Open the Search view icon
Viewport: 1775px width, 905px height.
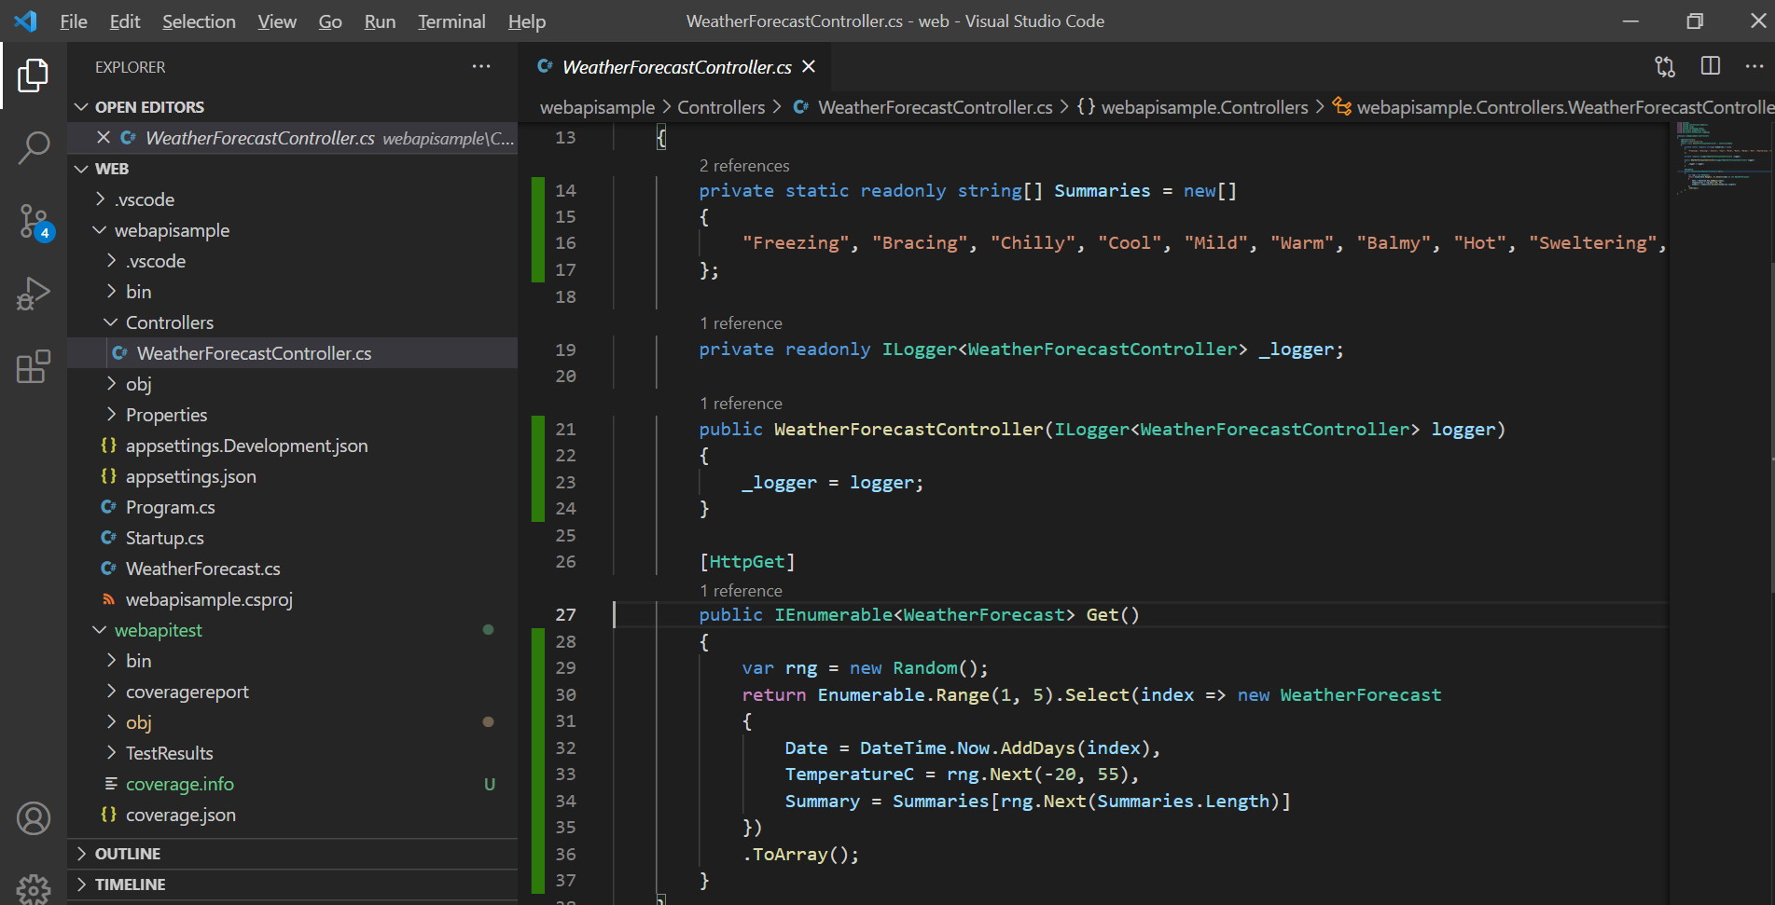coord(34,147)
